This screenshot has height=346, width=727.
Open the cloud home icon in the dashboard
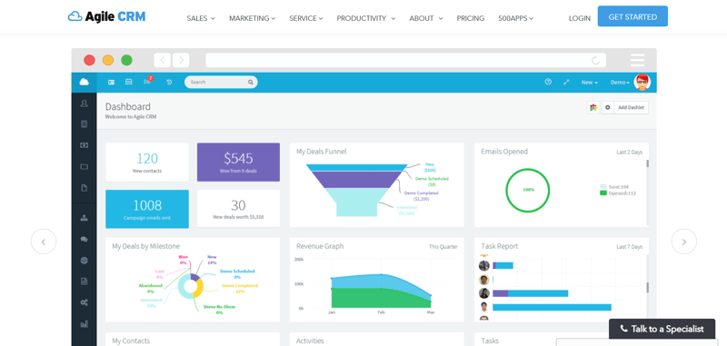coord(84,82)
